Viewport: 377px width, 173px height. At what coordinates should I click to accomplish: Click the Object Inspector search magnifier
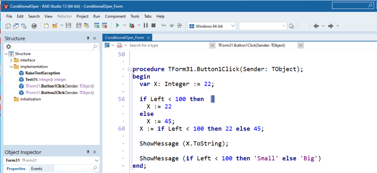pos(95,168)
